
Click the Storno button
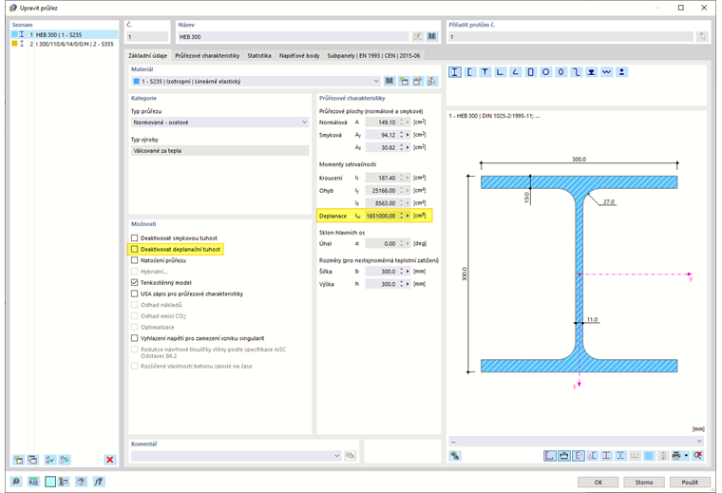644,482
